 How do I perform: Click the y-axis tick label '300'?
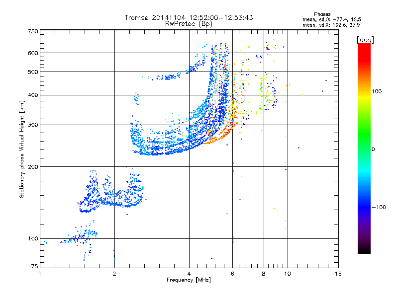[x=33, y=125]
